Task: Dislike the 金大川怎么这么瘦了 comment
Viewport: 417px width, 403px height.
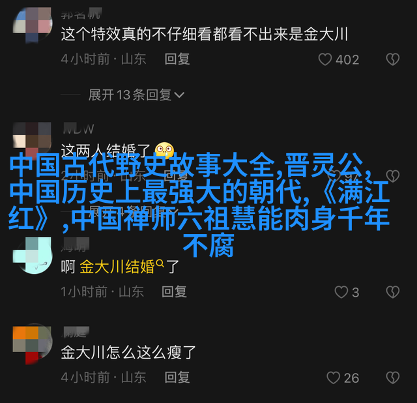Action: click(x=393, y=378)
